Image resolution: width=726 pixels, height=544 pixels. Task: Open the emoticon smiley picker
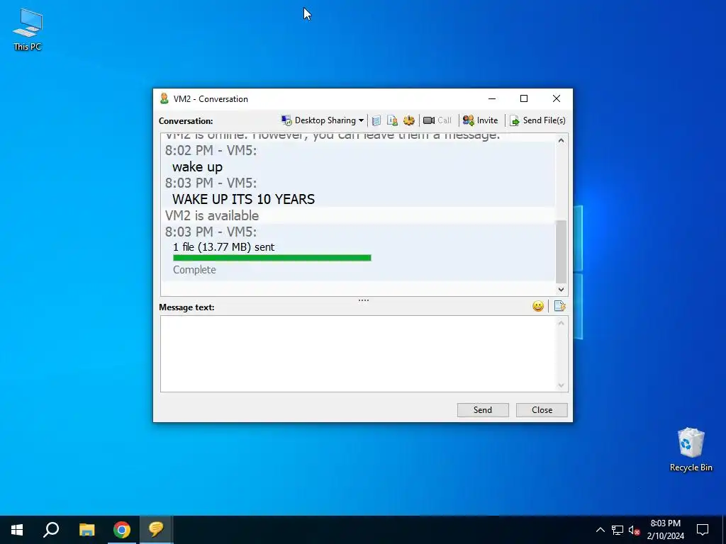(x=538, y=306)
